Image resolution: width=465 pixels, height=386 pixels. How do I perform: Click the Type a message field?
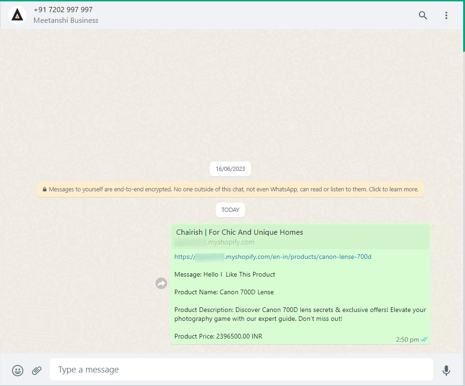242,369
